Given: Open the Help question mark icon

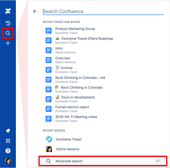Looking at the screenshot, I should [8, 151].
